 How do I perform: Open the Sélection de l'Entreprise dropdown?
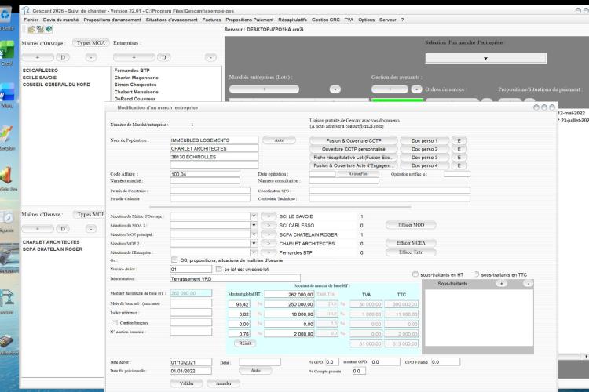coord(254,252)
